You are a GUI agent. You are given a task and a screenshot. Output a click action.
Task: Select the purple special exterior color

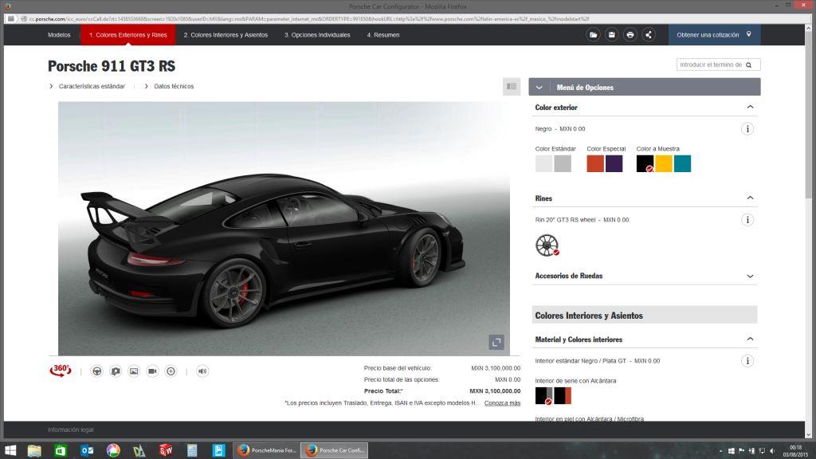pos(614,163)
